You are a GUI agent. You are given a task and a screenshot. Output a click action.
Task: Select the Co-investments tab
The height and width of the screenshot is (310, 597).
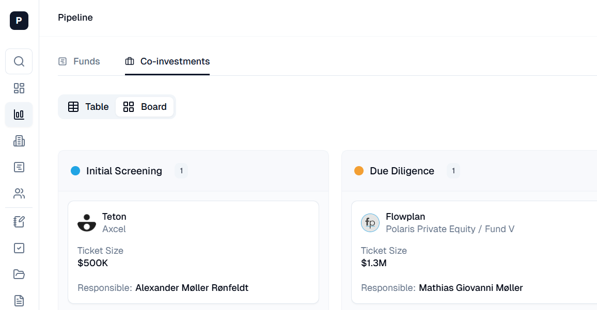pos(167,61)
